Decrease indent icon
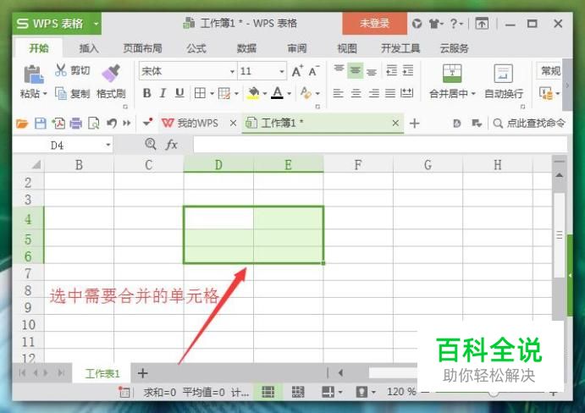Viewport: 585px width, 413px height. click(391, 70)
